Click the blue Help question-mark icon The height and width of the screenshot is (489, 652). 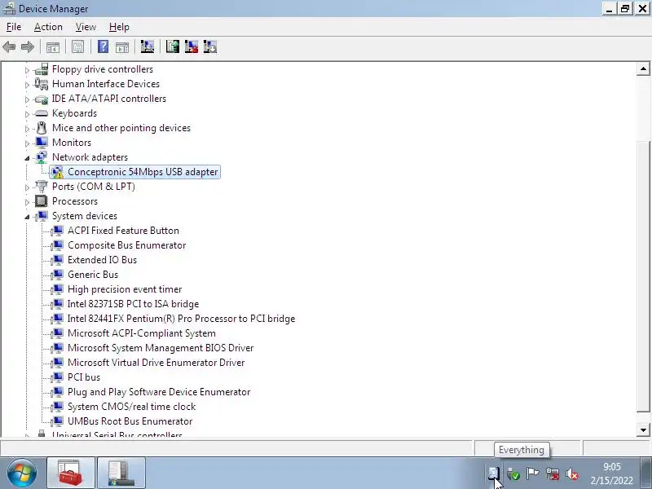pos(103,46)
